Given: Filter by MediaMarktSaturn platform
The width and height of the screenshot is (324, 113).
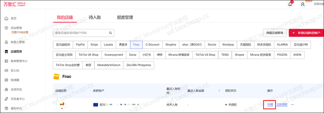Looking at the screenshot, I should pyautogui.click(x=109, y=65).
